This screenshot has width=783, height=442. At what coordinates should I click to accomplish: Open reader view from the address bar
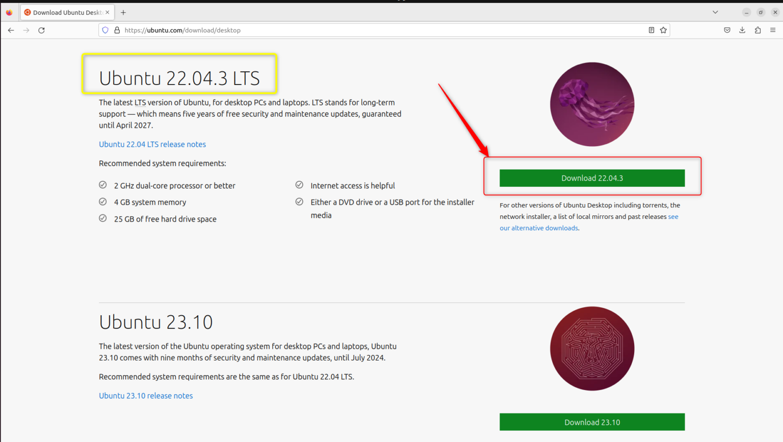[x=651, y=30]
